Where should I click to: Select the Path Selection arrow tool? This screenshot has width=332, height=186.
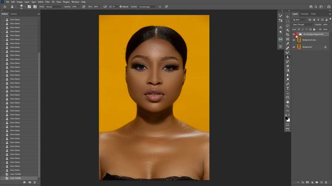click(287, 93)
